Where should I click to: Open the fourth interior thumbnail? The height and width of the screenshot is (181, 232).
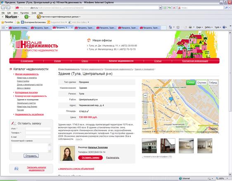click(205, 146)
